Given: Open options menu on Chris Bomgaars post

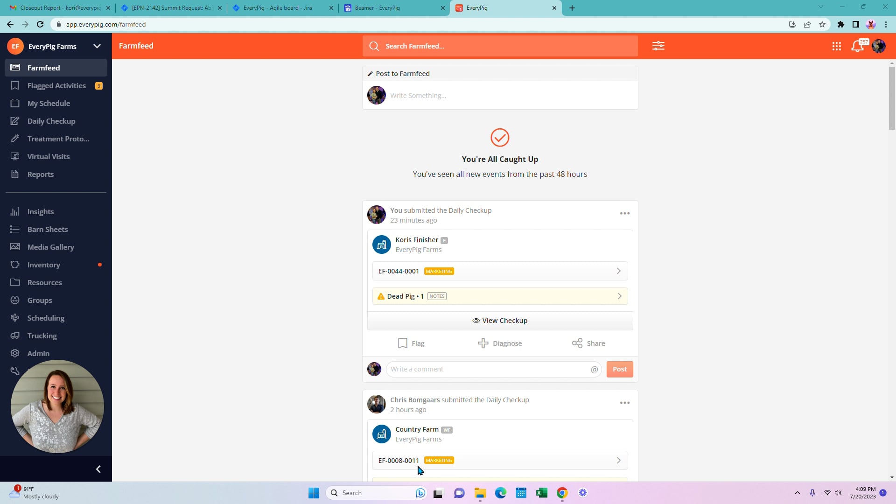Looking at the screenshot, I should click(624, 403).
